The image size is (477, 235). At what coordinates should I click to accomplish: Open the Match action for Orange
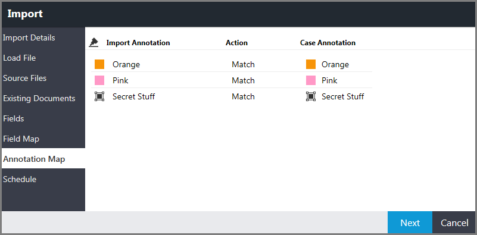[243, 64]
